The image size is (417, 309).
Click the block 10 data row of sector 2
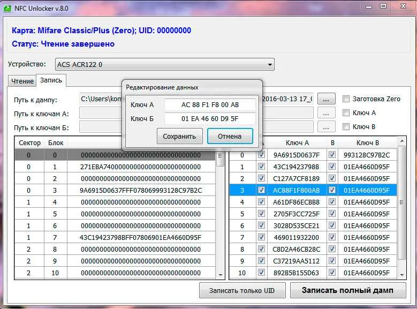point(115,273)
